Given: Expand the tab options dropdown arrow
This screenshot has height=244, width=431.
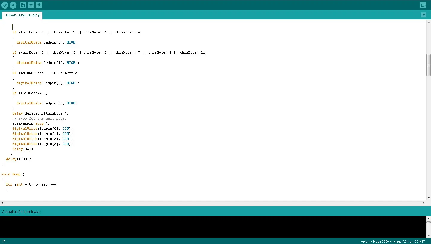Looking at the screenshot, I should coord(424,15).
